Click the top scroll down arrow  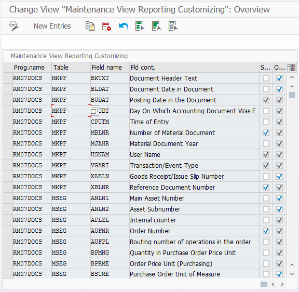pyautogui.click(x=292, y=86)
